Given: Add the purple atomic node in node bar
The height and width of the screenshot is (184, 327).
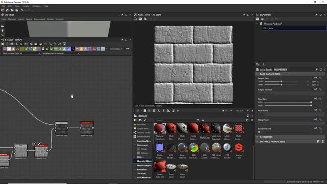Looking at the screenshot, I should click(39, 49).
